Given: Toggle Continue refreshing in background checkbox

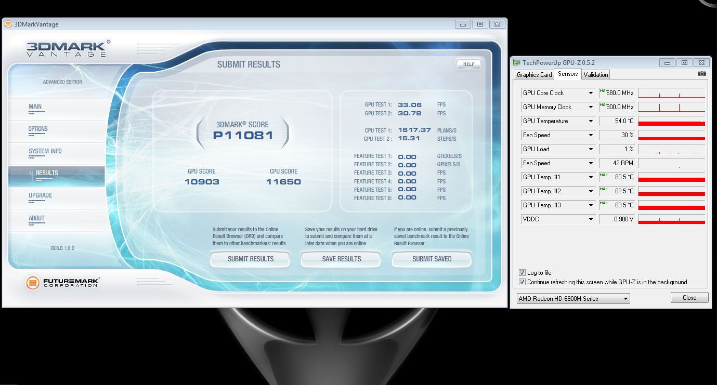Looking at the screenshot, I should tap(522, 282).
